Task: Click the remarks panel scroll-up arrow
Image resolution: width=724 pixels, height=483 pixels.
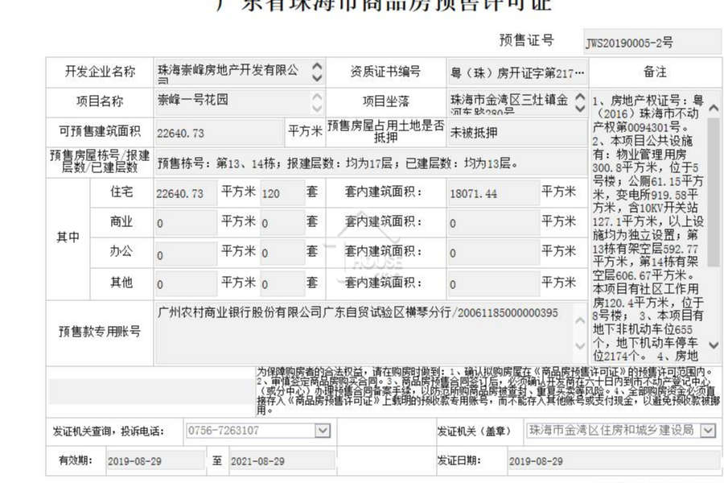Action: (x=714, y=108)
